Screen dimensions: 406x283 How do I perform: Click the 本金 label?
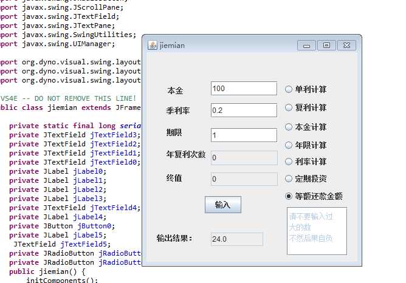tap(175, 90)
